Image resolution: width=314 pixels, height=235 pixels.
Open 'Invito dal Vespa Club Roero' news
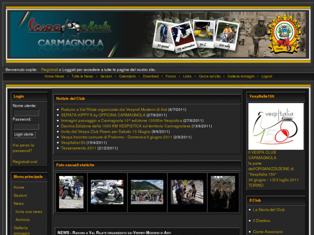coord(106,132)
